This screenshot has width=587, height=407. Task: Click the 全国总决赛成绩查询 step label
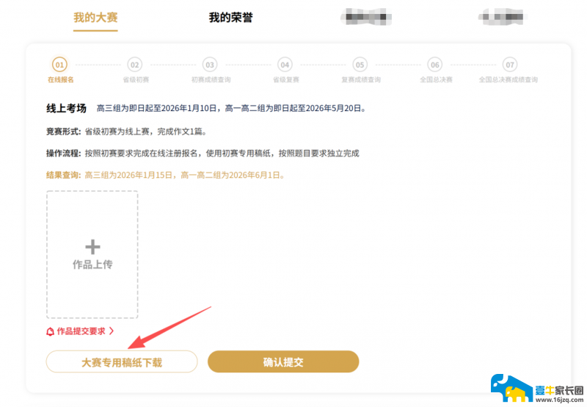pyautogui.click(x=508, y=80)
